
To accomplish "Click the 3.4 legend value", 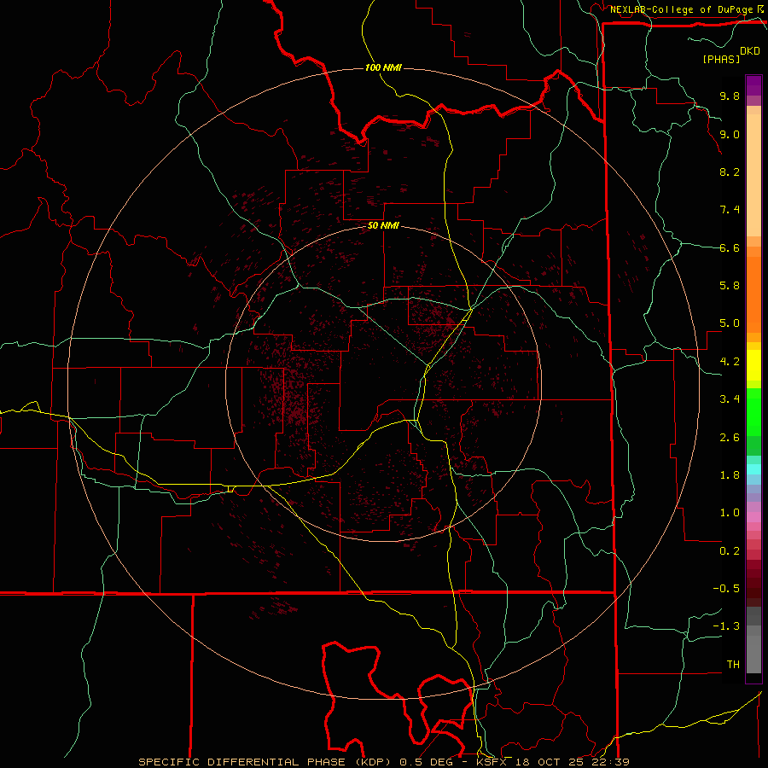I will [730, 399].
